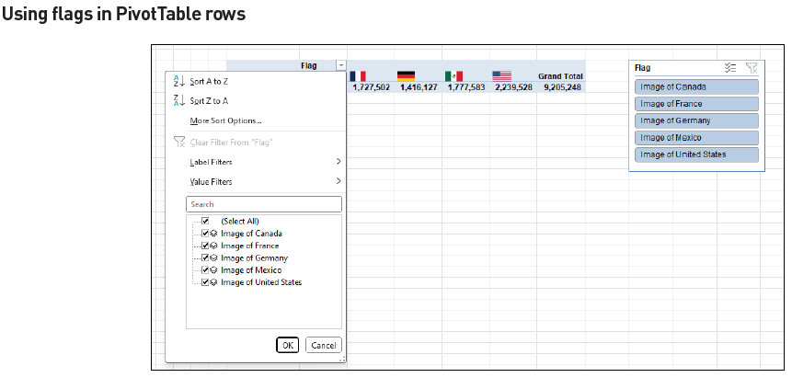Select Image of Mexico slicer button
The height and width of the screenshot is (389, 792).
point(696,137)
